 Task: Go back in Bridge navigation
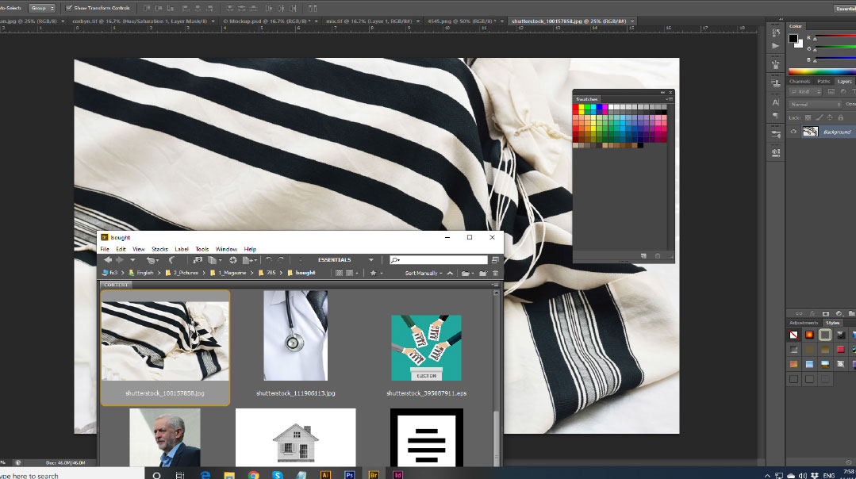point(108,260)
